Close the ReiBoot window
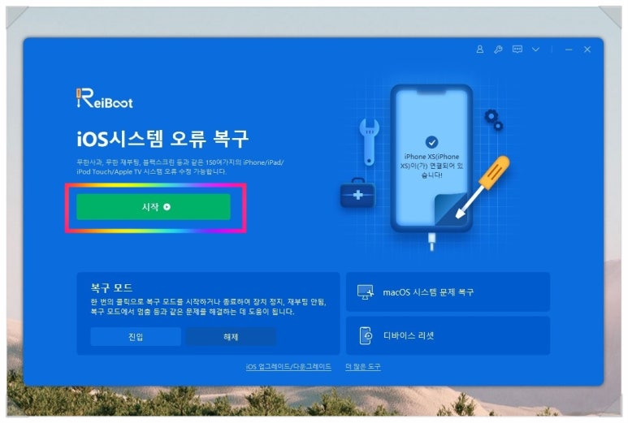 click(x=587, y=50)
